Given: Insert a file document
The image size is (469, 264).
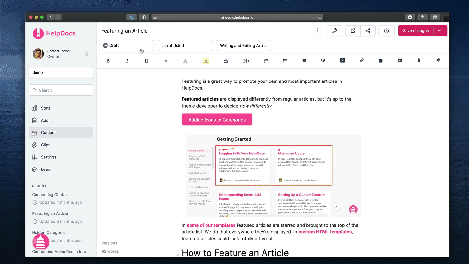Looking at the screenshot, I should coord(419,60).
